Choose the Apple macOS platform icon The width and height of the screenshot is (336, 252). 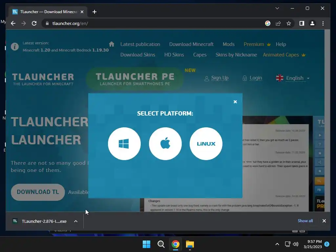[165, 144]
